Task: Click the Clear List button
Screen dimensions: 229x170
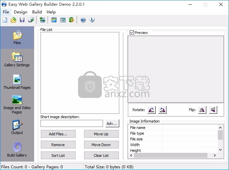Action: coord(101,156)
